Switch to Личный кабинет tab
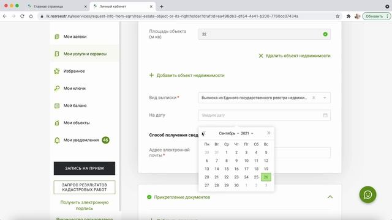The image size is (392, 220). point(113,7)
